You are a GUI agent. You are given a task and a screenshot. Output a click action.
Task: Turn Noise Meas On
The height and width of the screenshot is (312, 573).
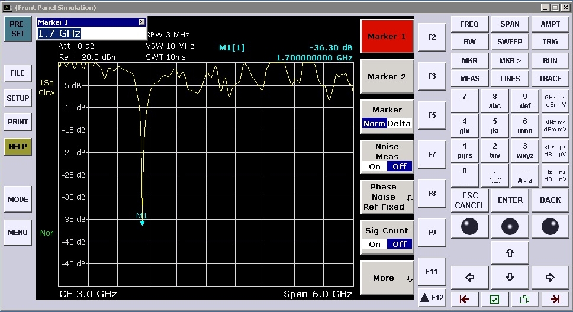[375, 166]
